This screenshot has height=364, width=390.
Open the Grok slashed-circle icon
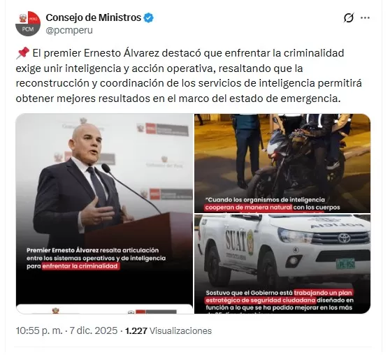tap(349, 18)
